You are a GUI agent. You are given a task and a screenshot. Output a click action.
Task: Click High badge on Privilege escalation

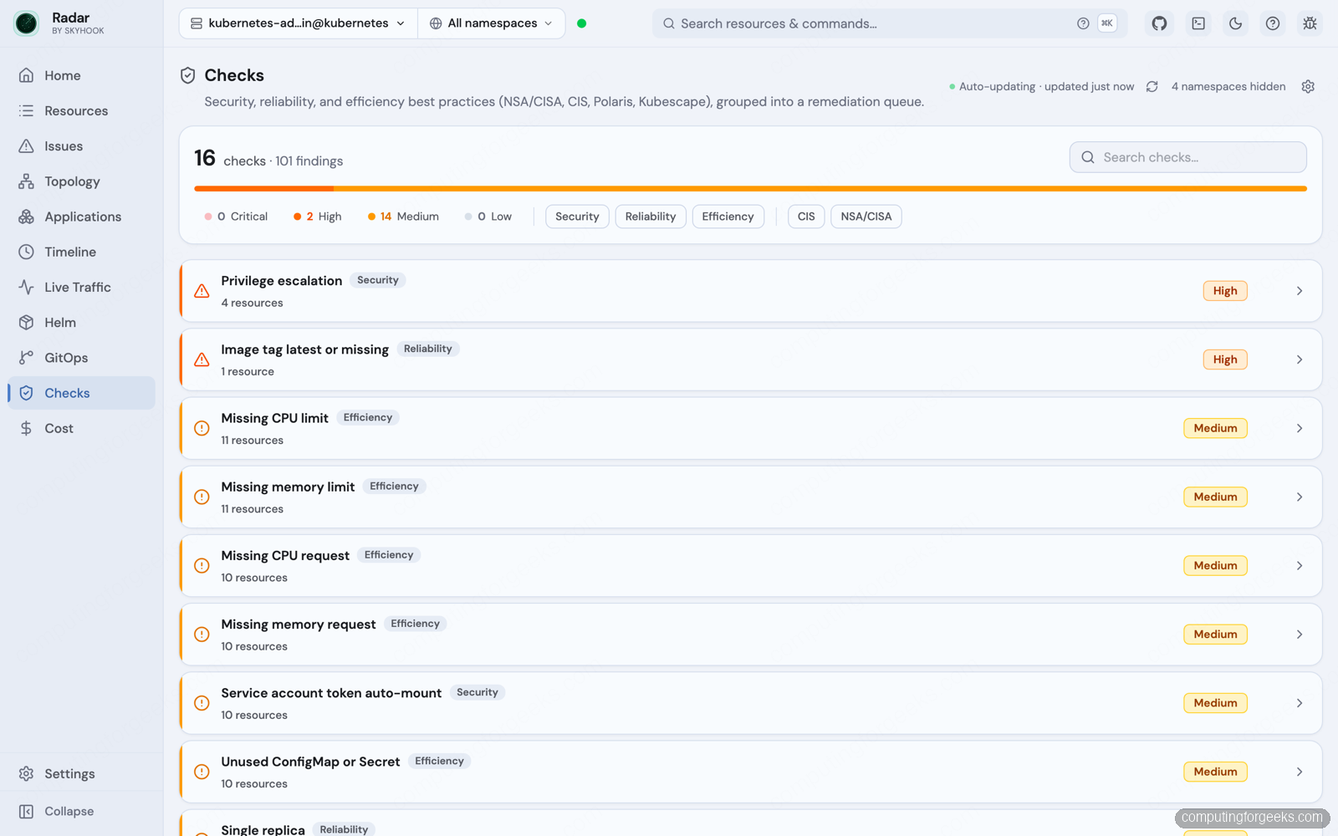[x=1225, y=291]
